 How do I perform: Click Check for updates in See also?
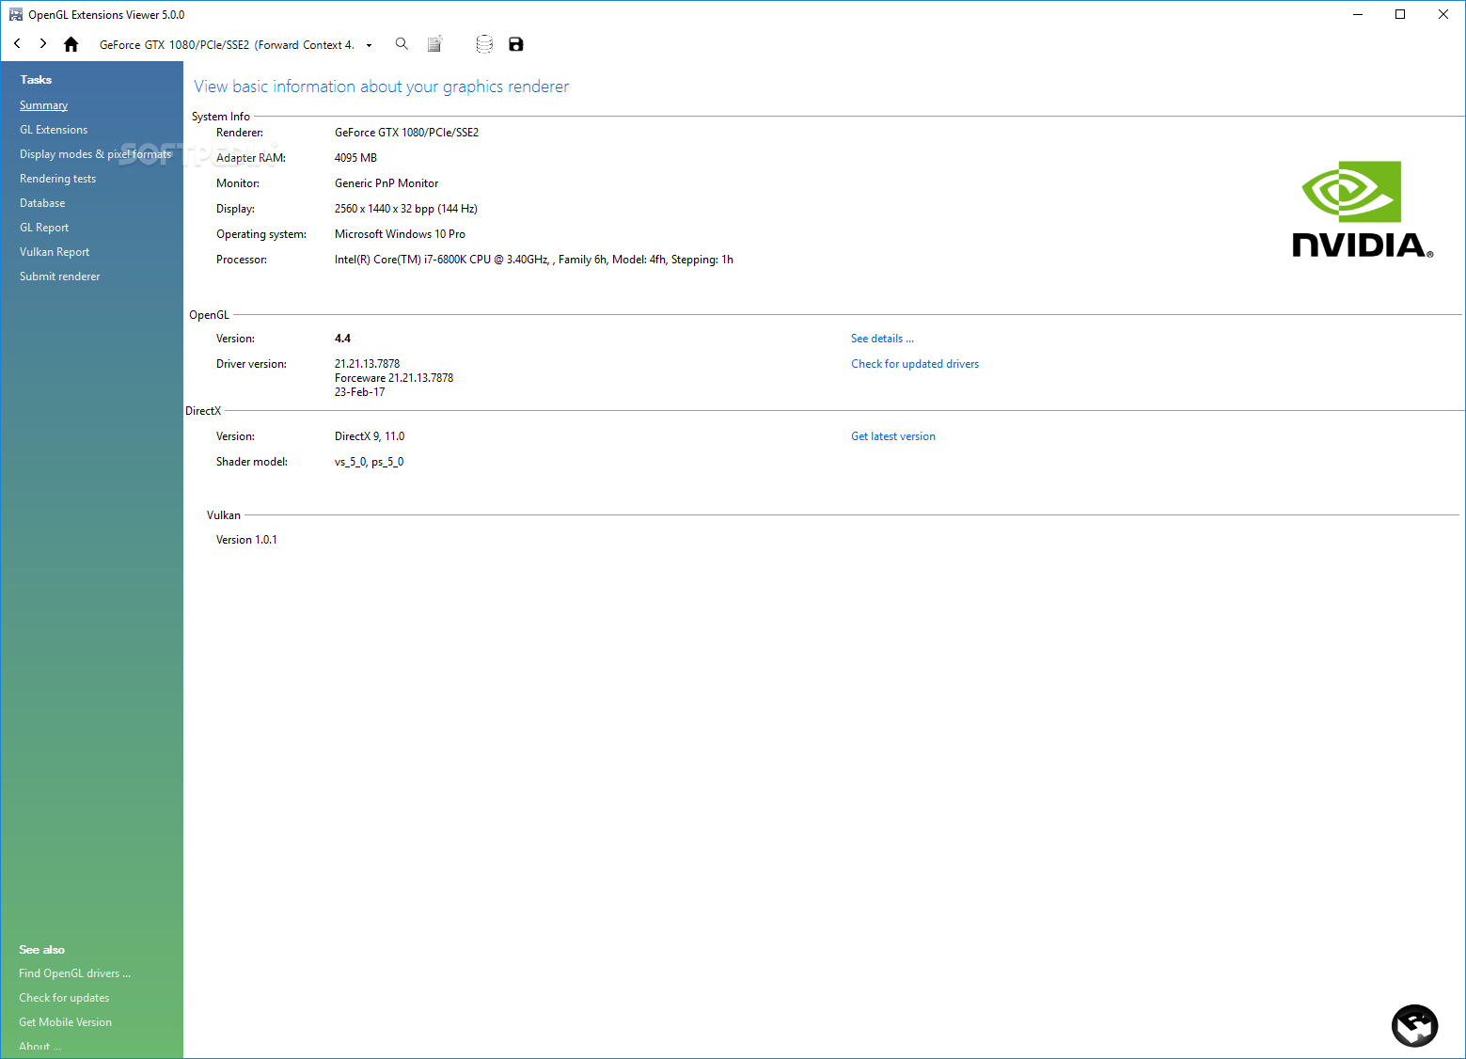(64, 998)
